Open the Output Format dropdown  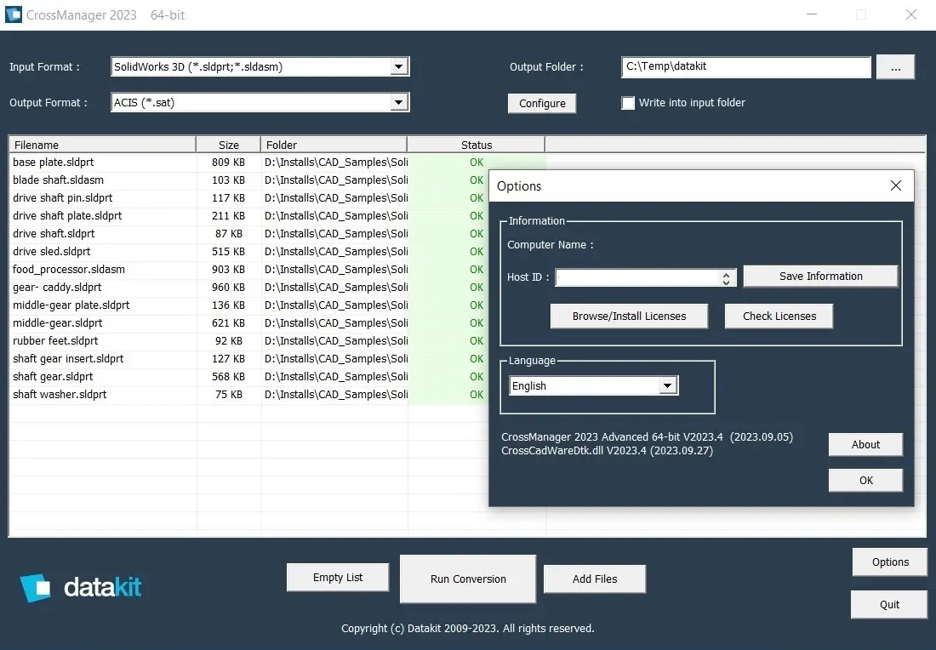(x=399, y=102)
